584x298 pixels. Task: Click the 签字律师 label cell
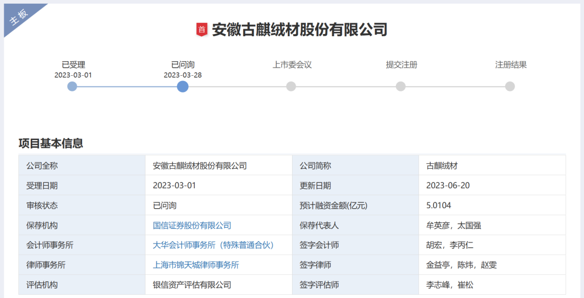point(356,265)
